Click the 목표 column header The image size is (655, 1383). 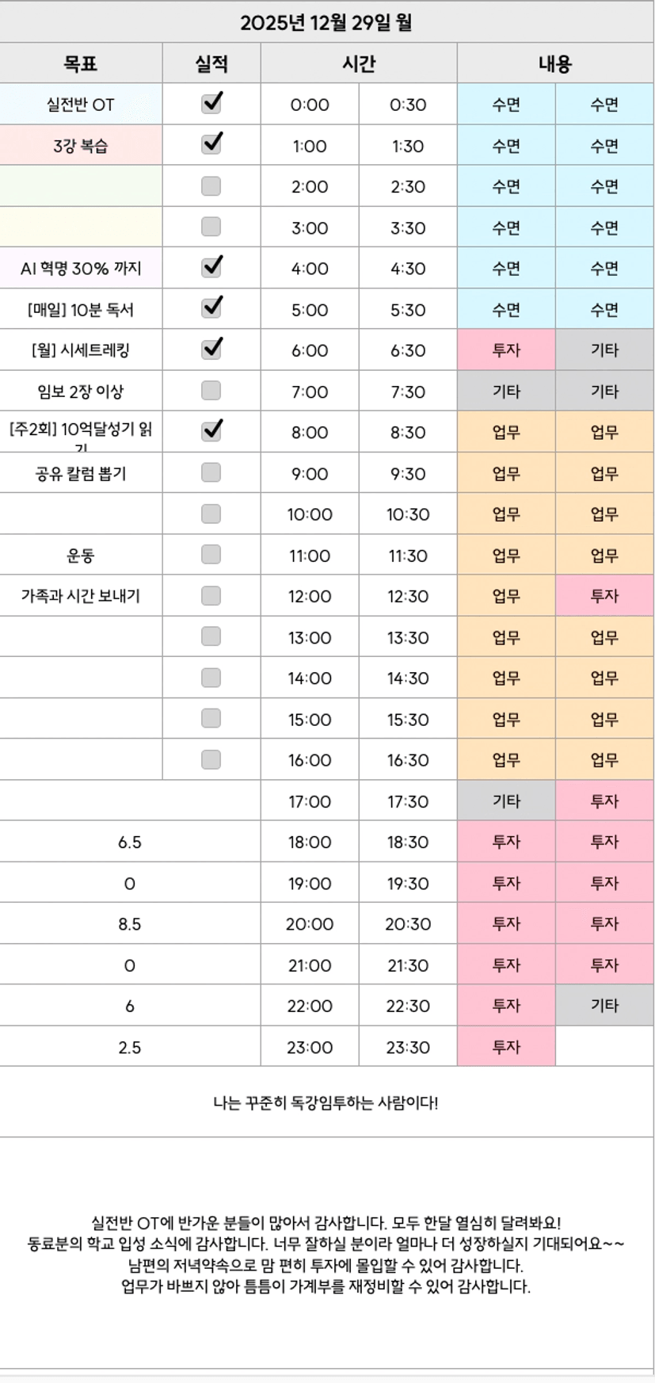coord(81,63)
